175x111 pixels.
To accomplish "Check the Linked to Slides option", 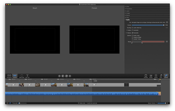I will tap(132, 37).
